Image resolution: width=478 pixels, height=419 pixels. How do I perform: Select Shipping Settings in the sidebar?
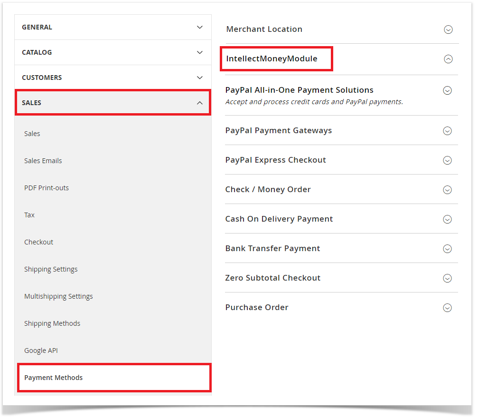(x=51, y=269)
